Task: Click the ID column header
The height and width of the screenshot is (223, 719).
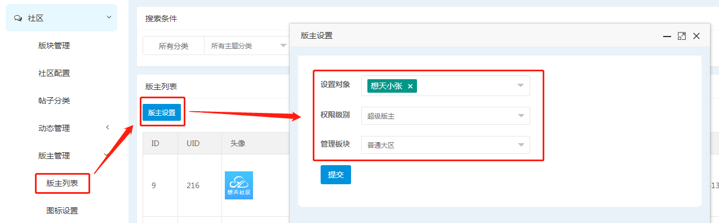Action: tap(155, 144)
